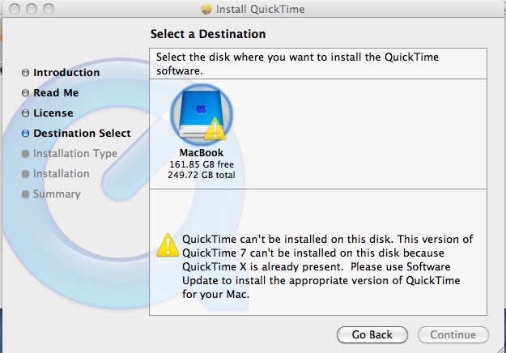Viewport: 506px width, 353px height.
Task: Minimize the Install QuickTime window
Action: [32, 9]
